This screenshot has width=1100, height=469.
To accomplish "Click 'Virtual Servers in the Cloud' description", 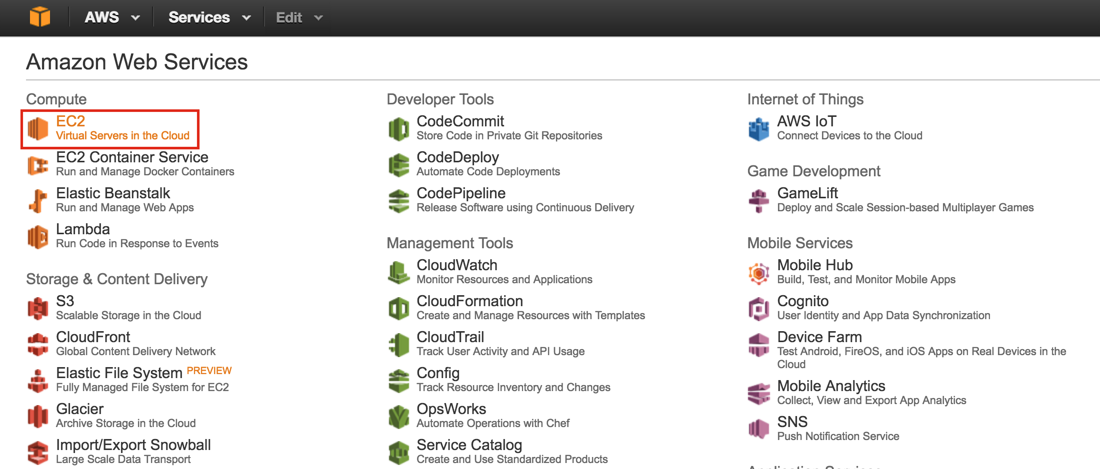I will coord(122,135).
